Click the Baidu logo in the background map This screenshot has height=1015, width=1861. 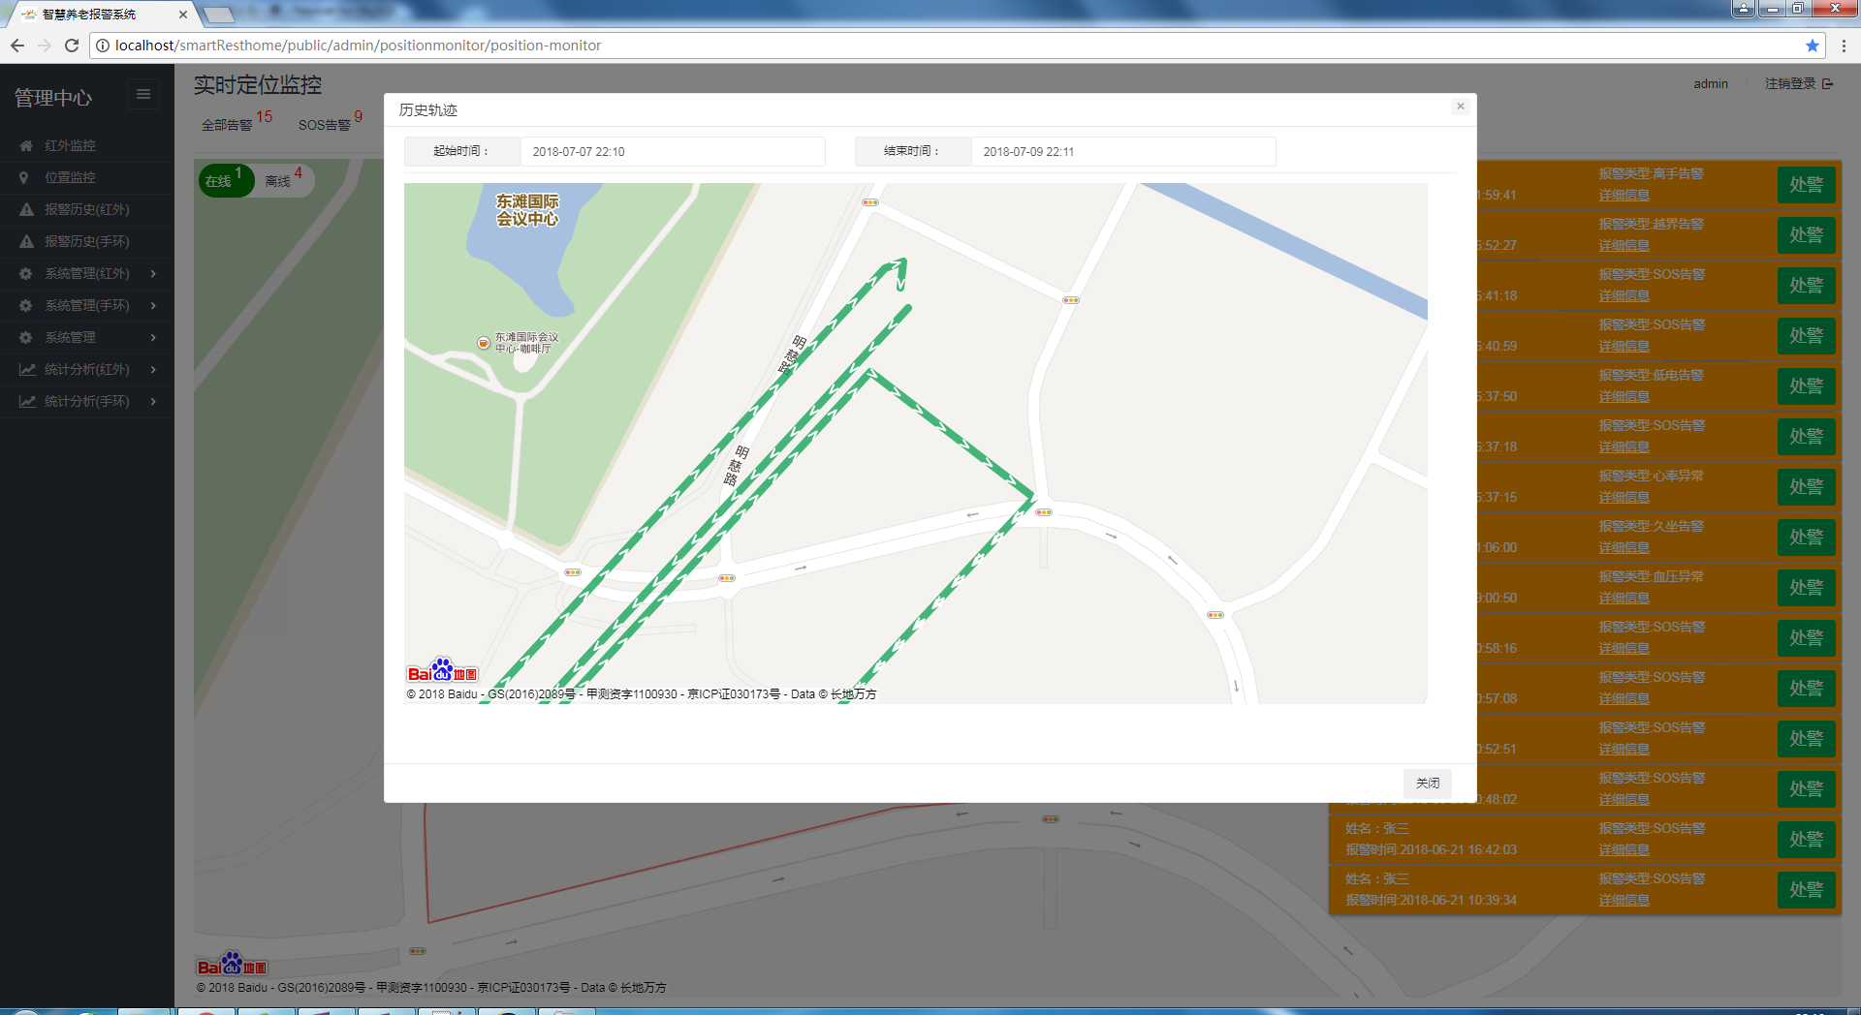232,965
